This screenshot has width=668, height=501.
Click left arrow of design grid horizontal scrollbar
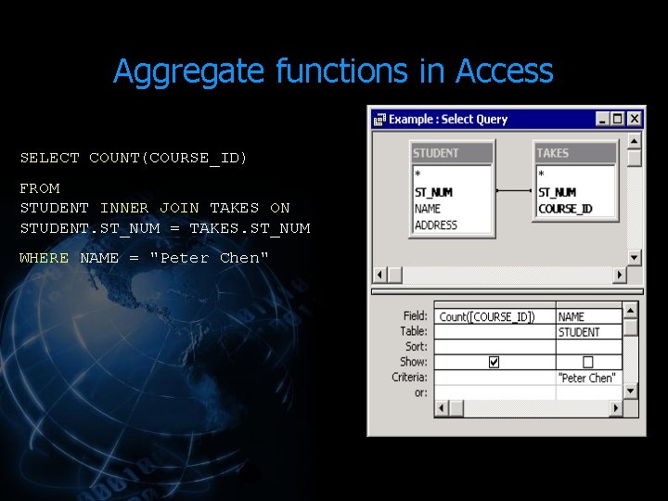click(442, 408)
